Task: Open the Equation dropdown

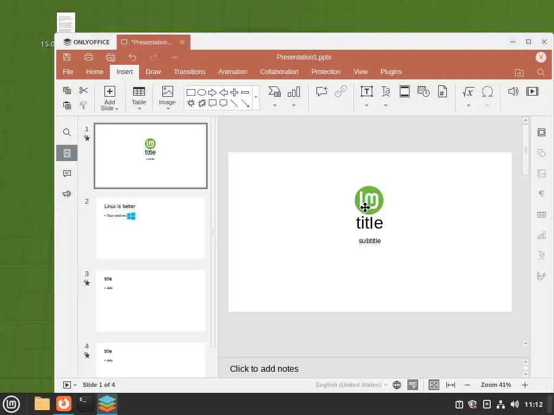Action: pyautogui.click(x=469, y=105)
